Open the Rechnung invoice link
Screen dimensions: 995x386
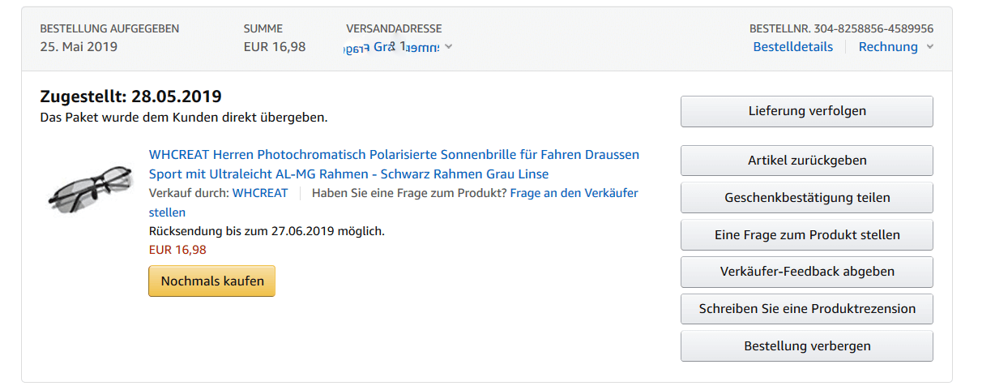(x=888, y=47)
